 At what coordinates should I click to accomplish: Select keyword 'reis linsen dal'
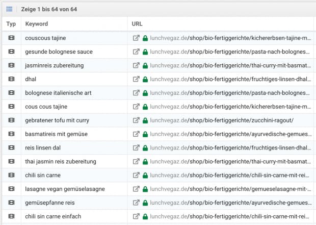click(x=43, y=148)
